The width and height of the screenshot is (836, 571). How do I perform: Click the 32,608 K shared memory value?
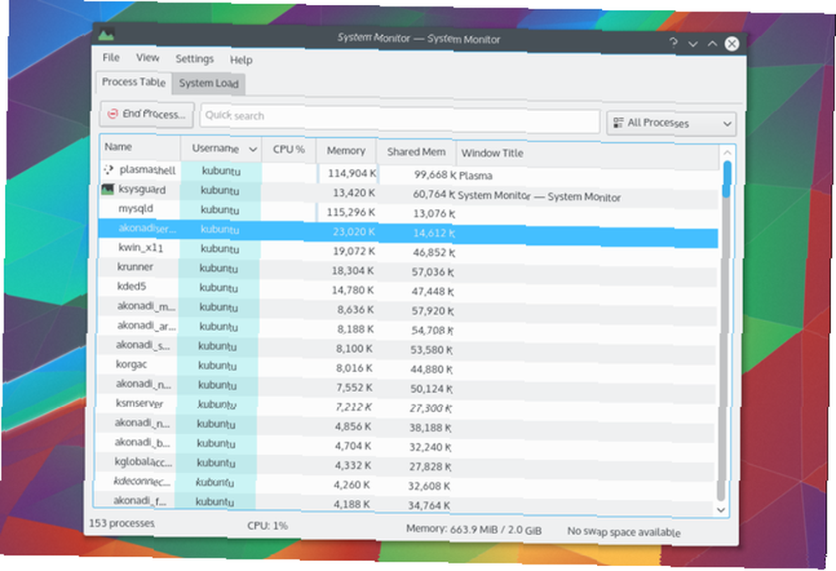(x=429, y=486)
